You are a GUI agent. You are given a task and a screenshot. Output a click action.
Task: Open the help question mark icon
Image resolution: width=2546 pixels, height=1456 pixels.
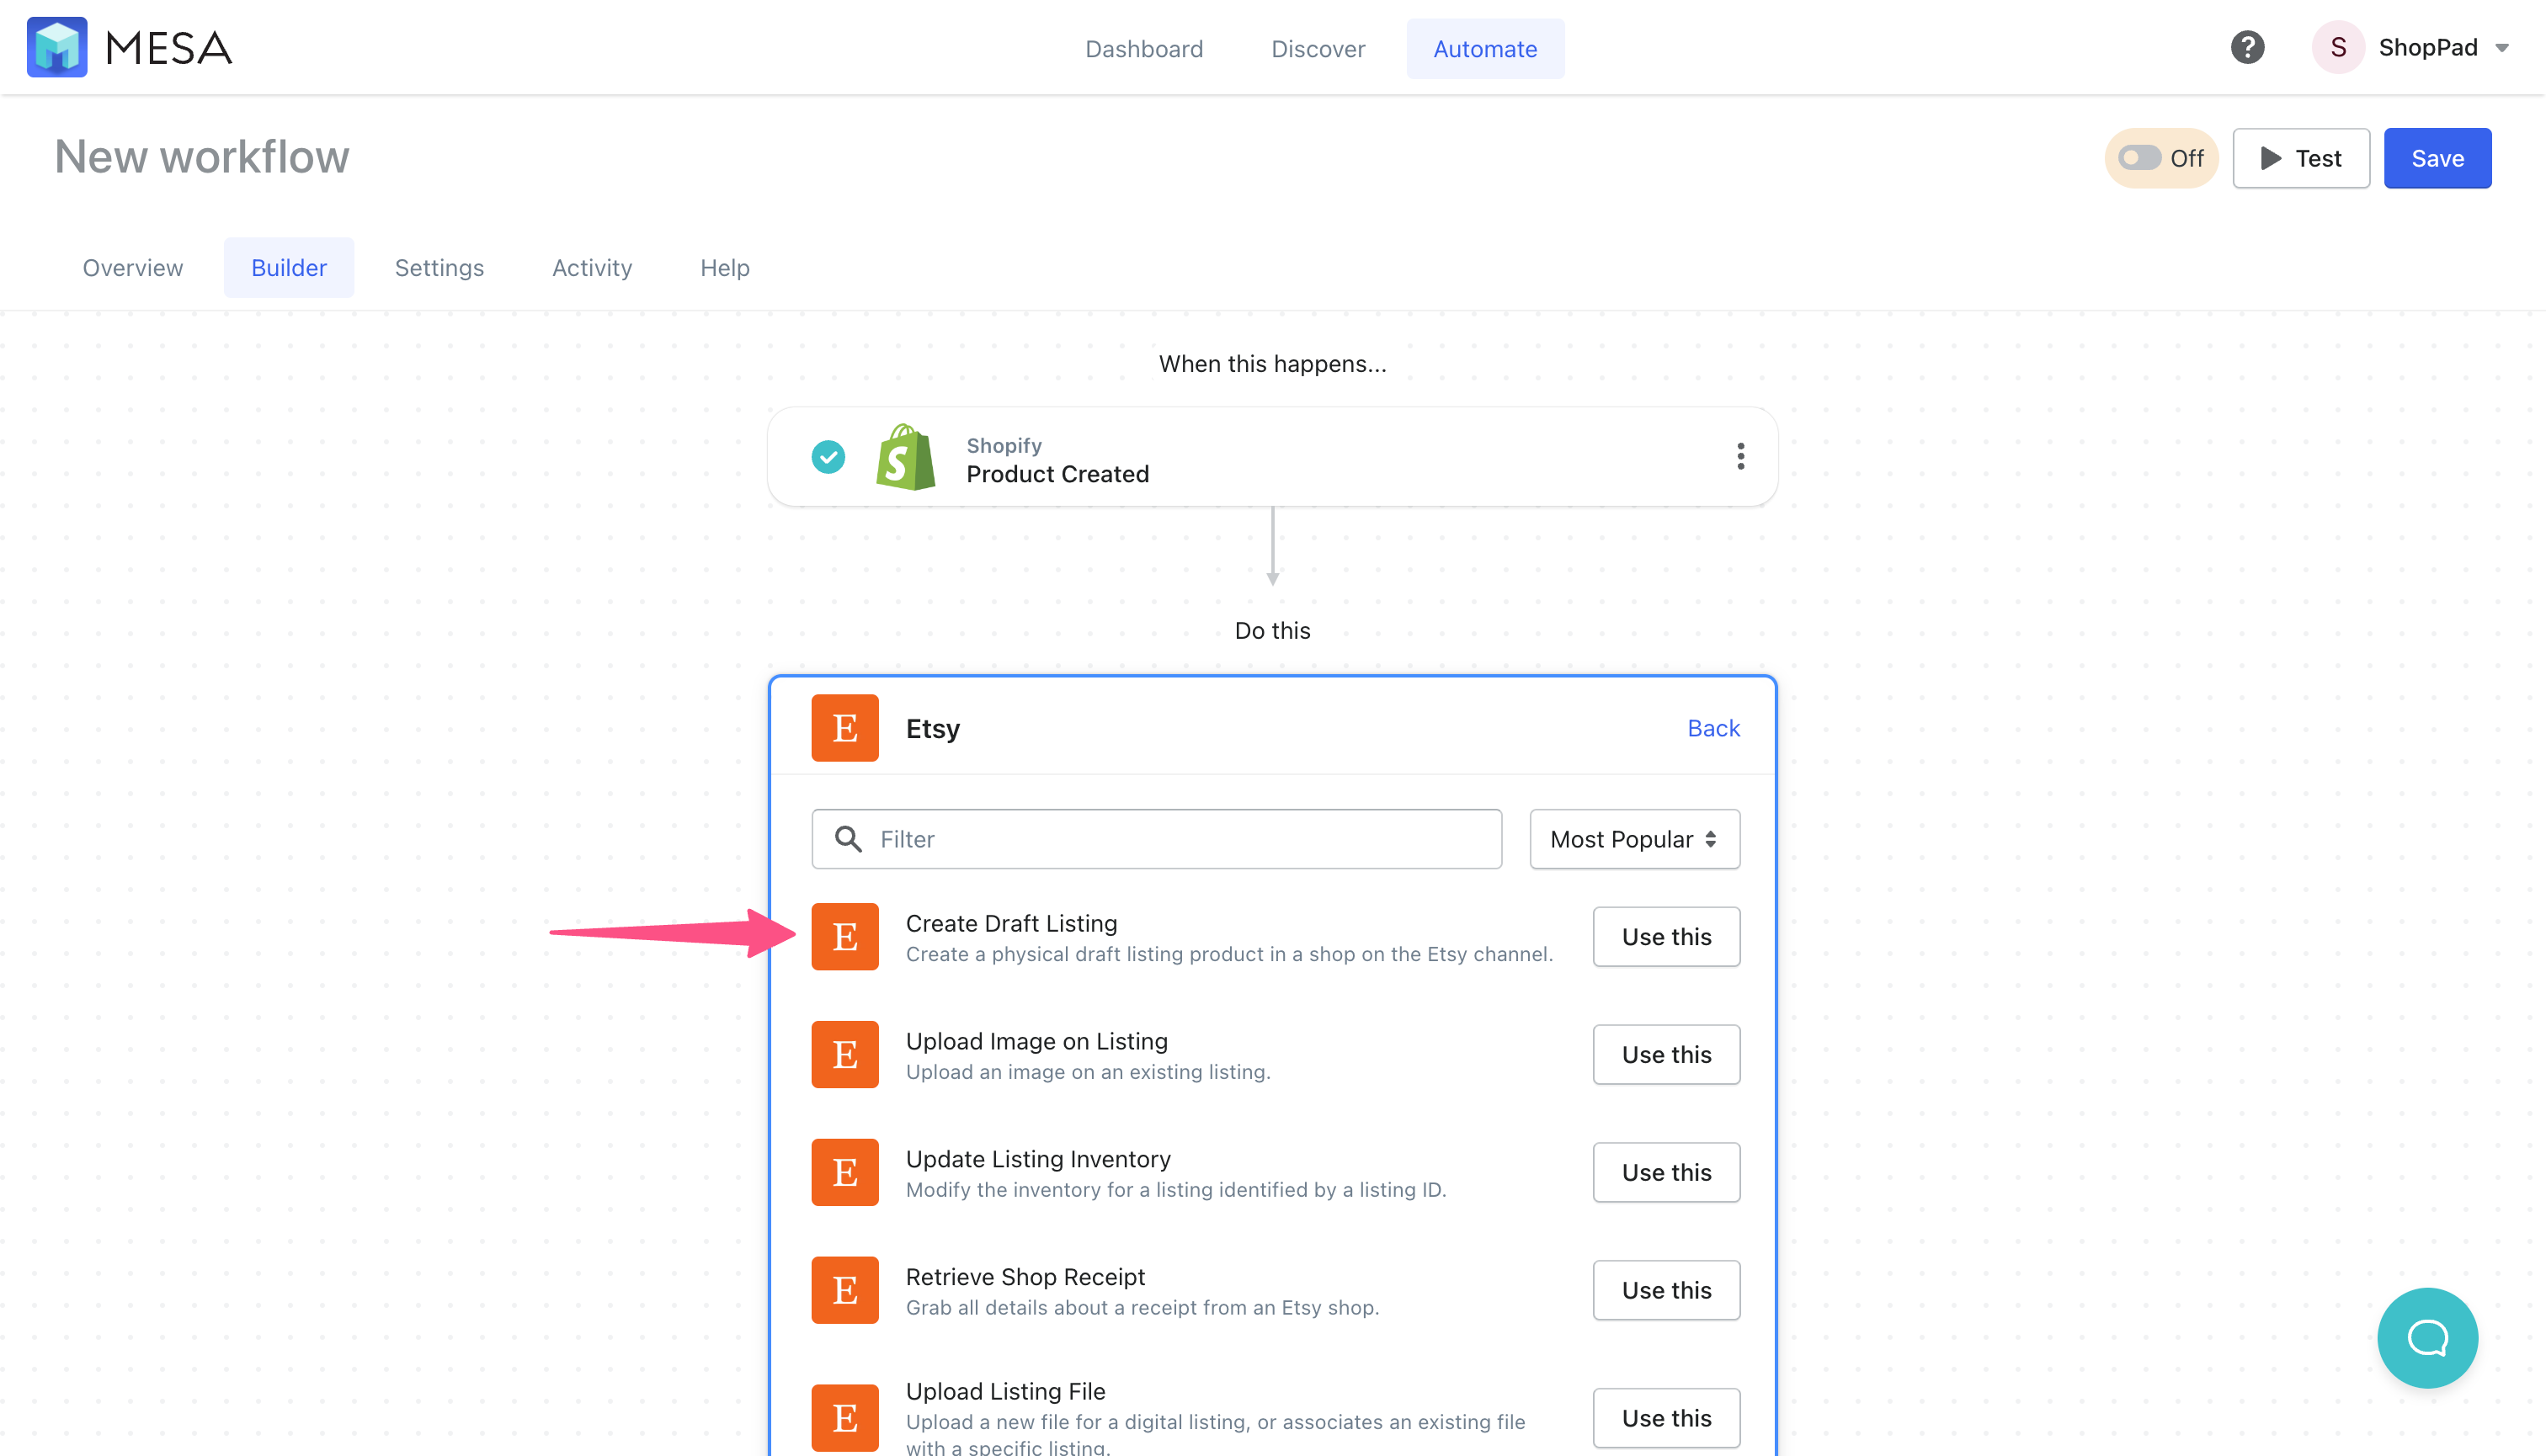[2247, 47]
